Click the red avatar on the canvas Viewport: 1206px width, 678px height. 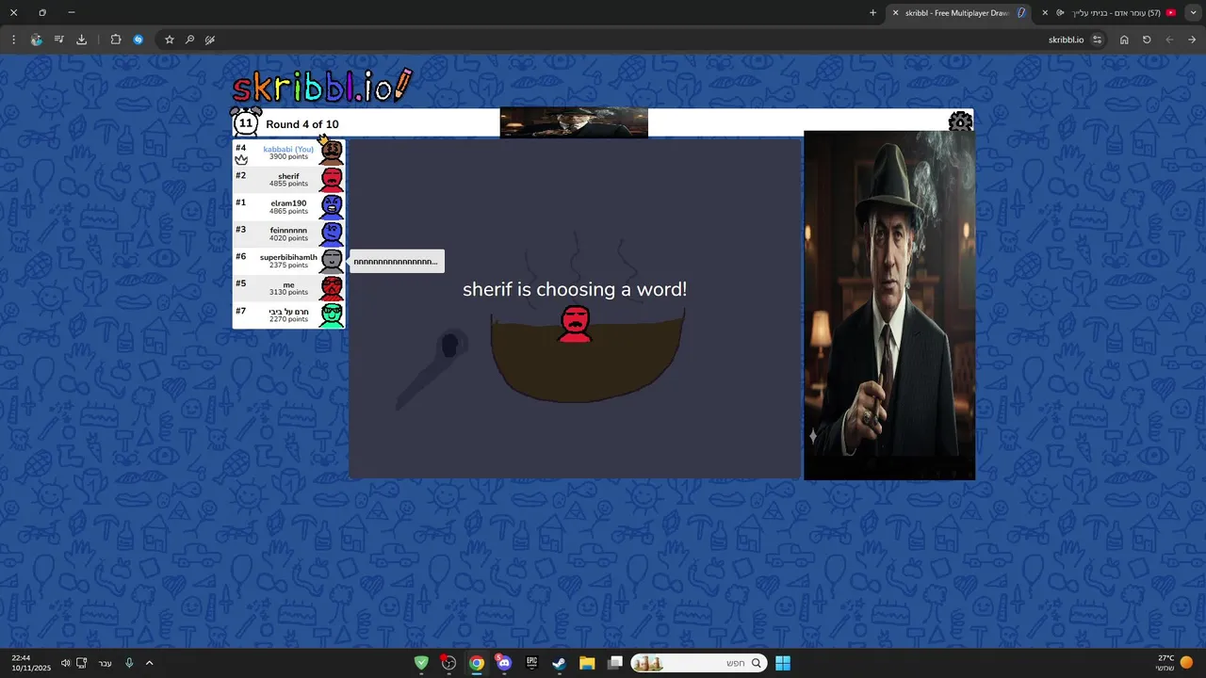point(575,324)
